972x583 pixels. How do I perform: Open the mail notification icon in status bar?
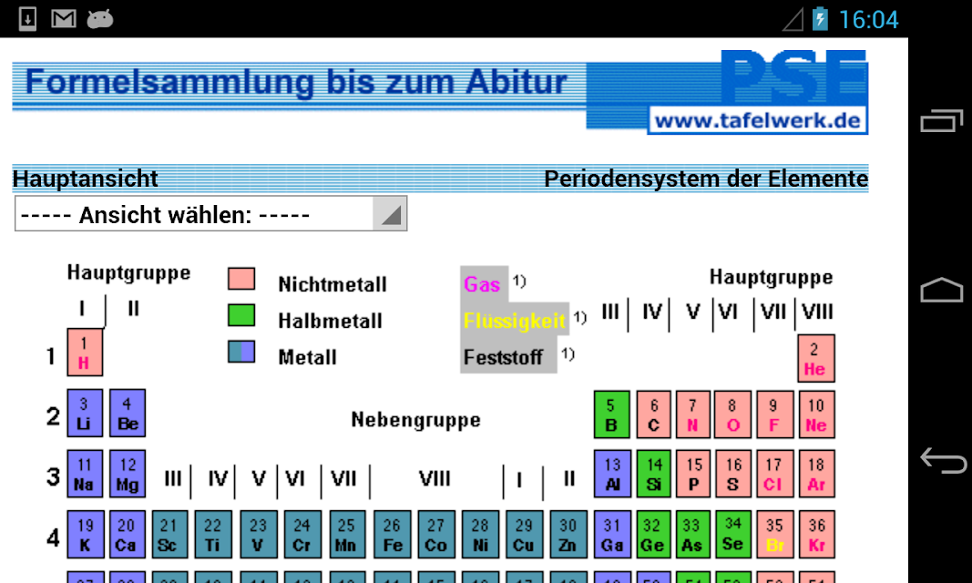pos(63,18)
